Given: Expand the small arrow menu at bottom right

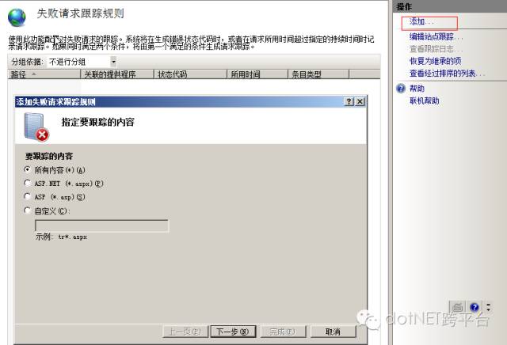Looking at the screenshot, I should [x=488, y=307].
